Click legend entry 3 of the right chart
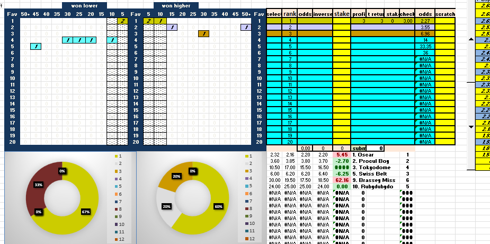 tap(249, 171)
